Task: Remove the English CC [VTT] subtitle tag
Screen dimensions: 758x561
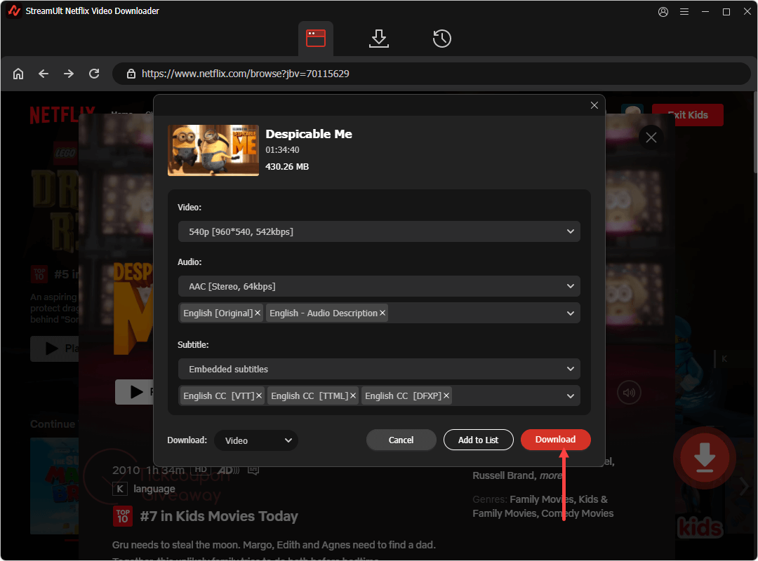Action: click(259, 396)
